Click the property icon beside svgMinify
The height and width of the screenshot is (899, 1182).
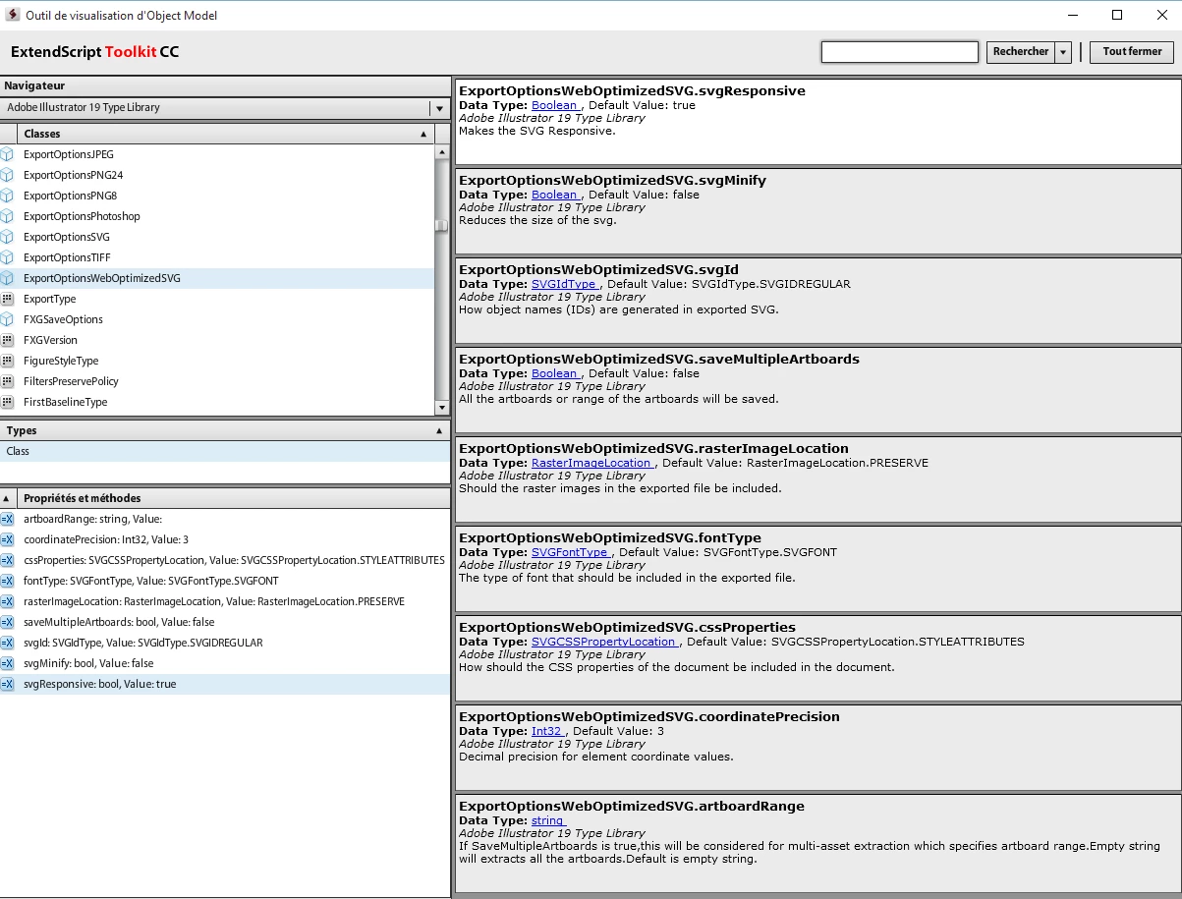(7, 663)
